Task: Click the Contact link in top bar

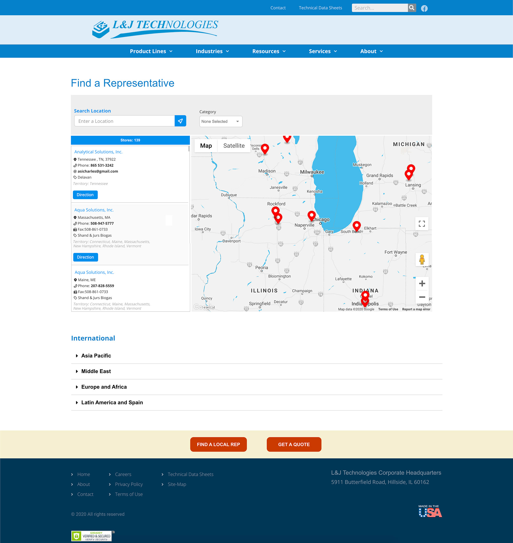Action: (278, 8)
